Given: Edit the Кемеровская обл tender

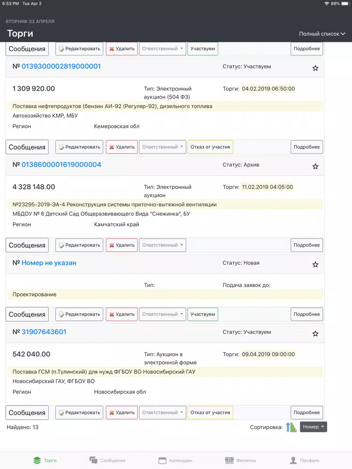Looking at the screenshot, I should [79, 147].
